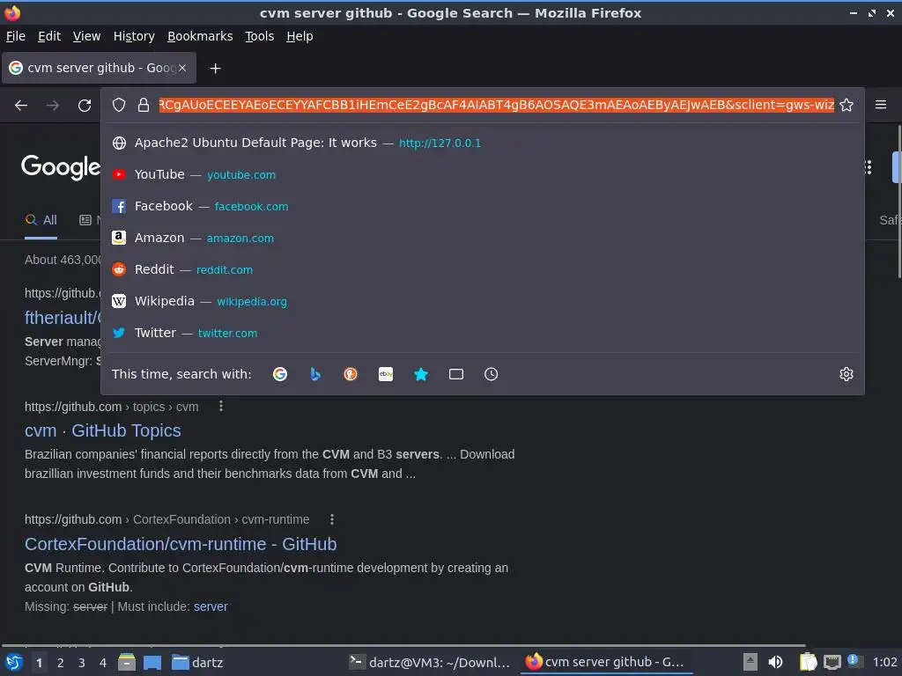Search this time with Bing icon
902x676 pixels.
click(315, 374)
